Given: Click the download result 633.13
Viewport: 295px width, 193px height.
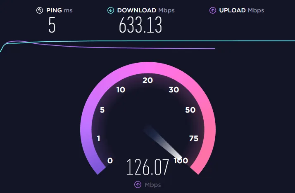Looking at the screenshot, I should [x=140, y=25].
